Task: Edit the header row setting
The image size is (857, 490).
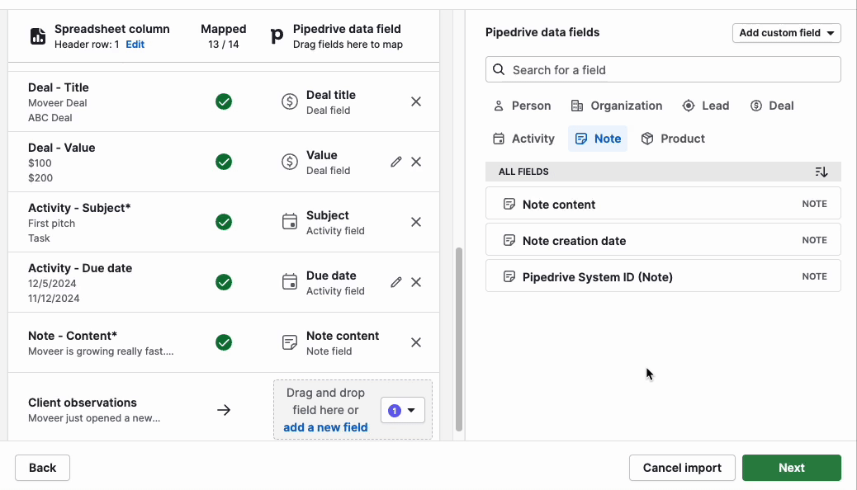Action: click(x=135, y=45)
